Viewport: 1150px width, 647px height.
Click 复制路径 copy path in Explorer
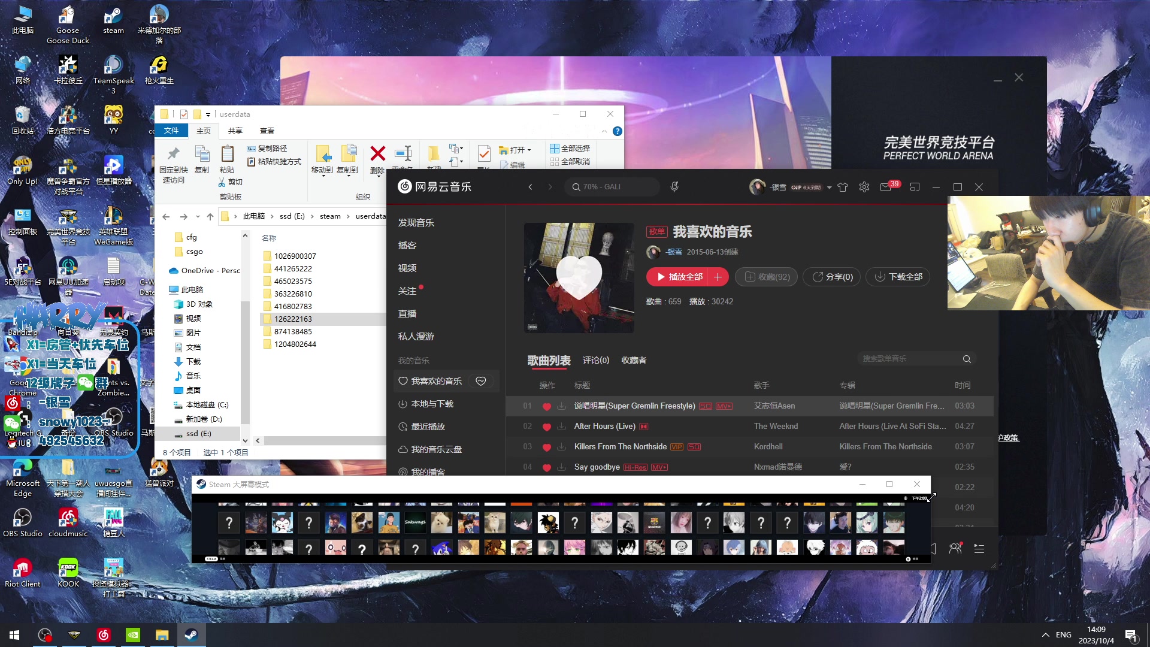267,148
